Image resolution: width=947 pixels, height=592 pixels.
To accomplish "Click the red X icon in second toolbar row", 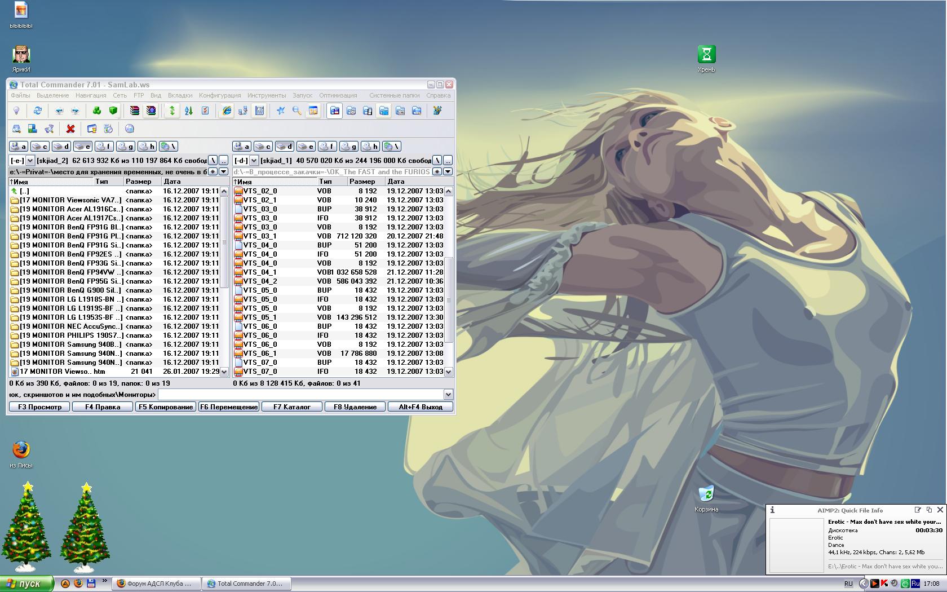I will [70, 129].
